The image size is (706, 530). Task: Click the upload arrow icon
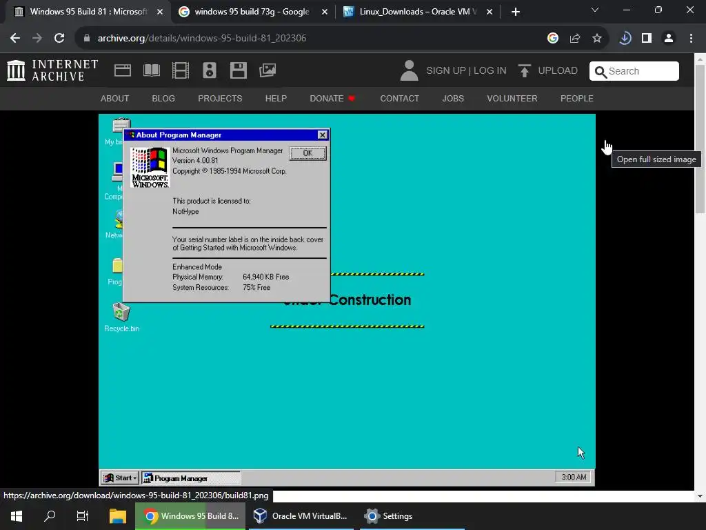coord(524,71)
